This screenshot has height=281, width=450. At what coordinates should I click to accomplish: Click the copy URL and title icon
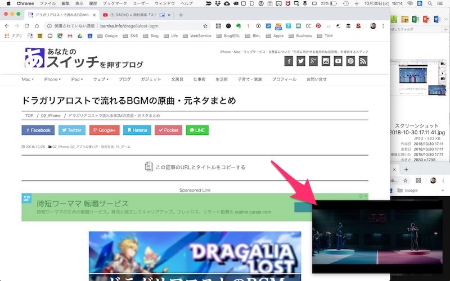point(148,166)
